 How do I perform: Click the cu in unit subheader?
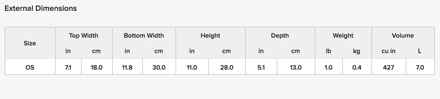pos(389,51)
